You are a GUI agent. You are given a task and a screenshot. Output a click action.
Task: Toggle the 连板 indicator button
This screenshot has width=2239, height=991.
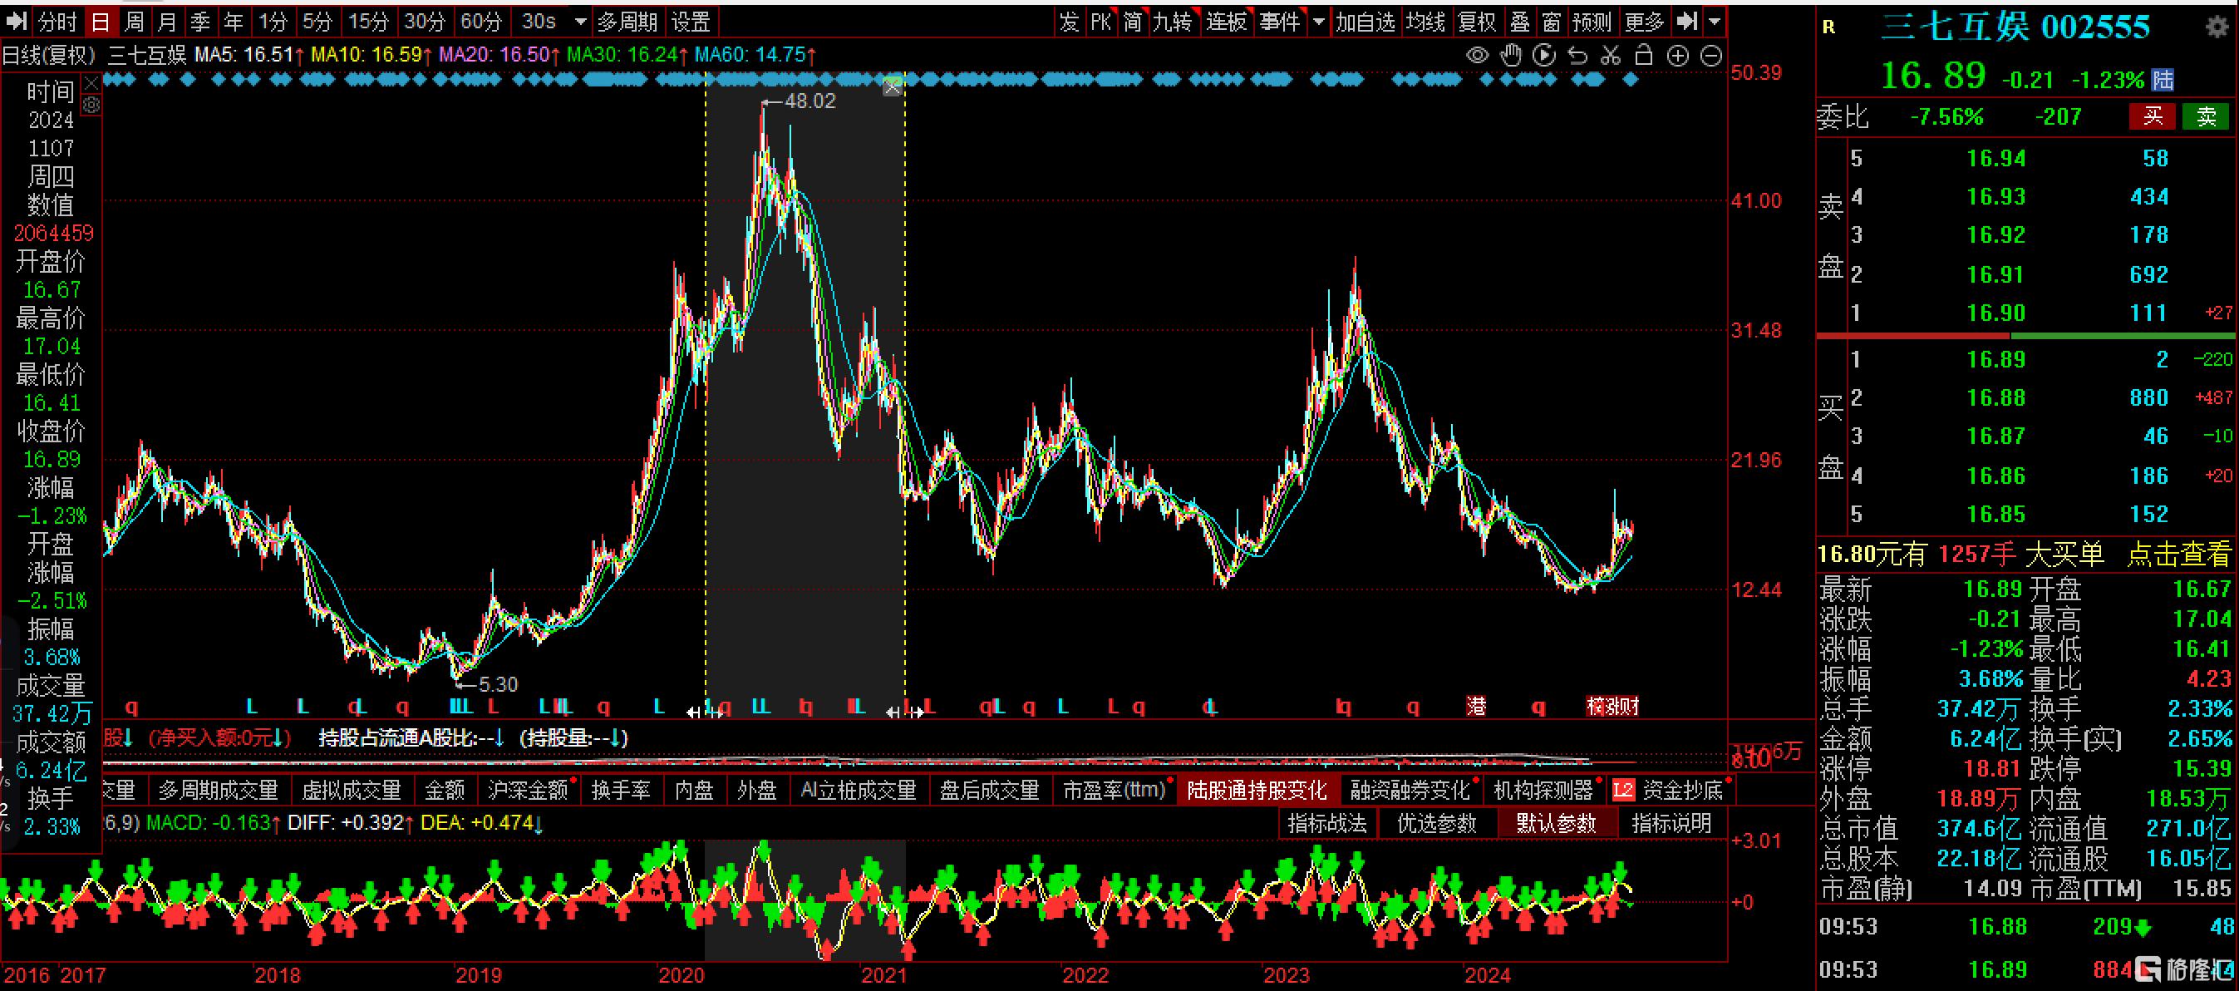1227,22
